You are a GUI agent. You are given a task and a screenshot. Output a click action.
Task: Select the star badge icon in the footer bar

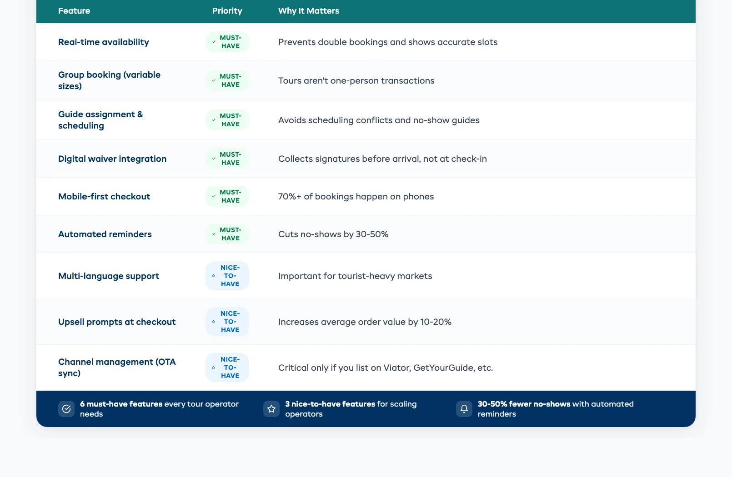pos(271,408)
